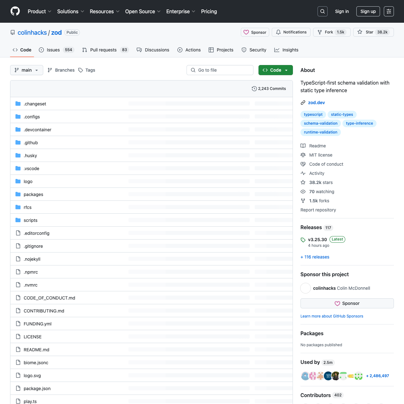The width and height of the screenshot is (404, 404).
Task: Click the repository icon left of colinhacks
Action: (13, 33)
